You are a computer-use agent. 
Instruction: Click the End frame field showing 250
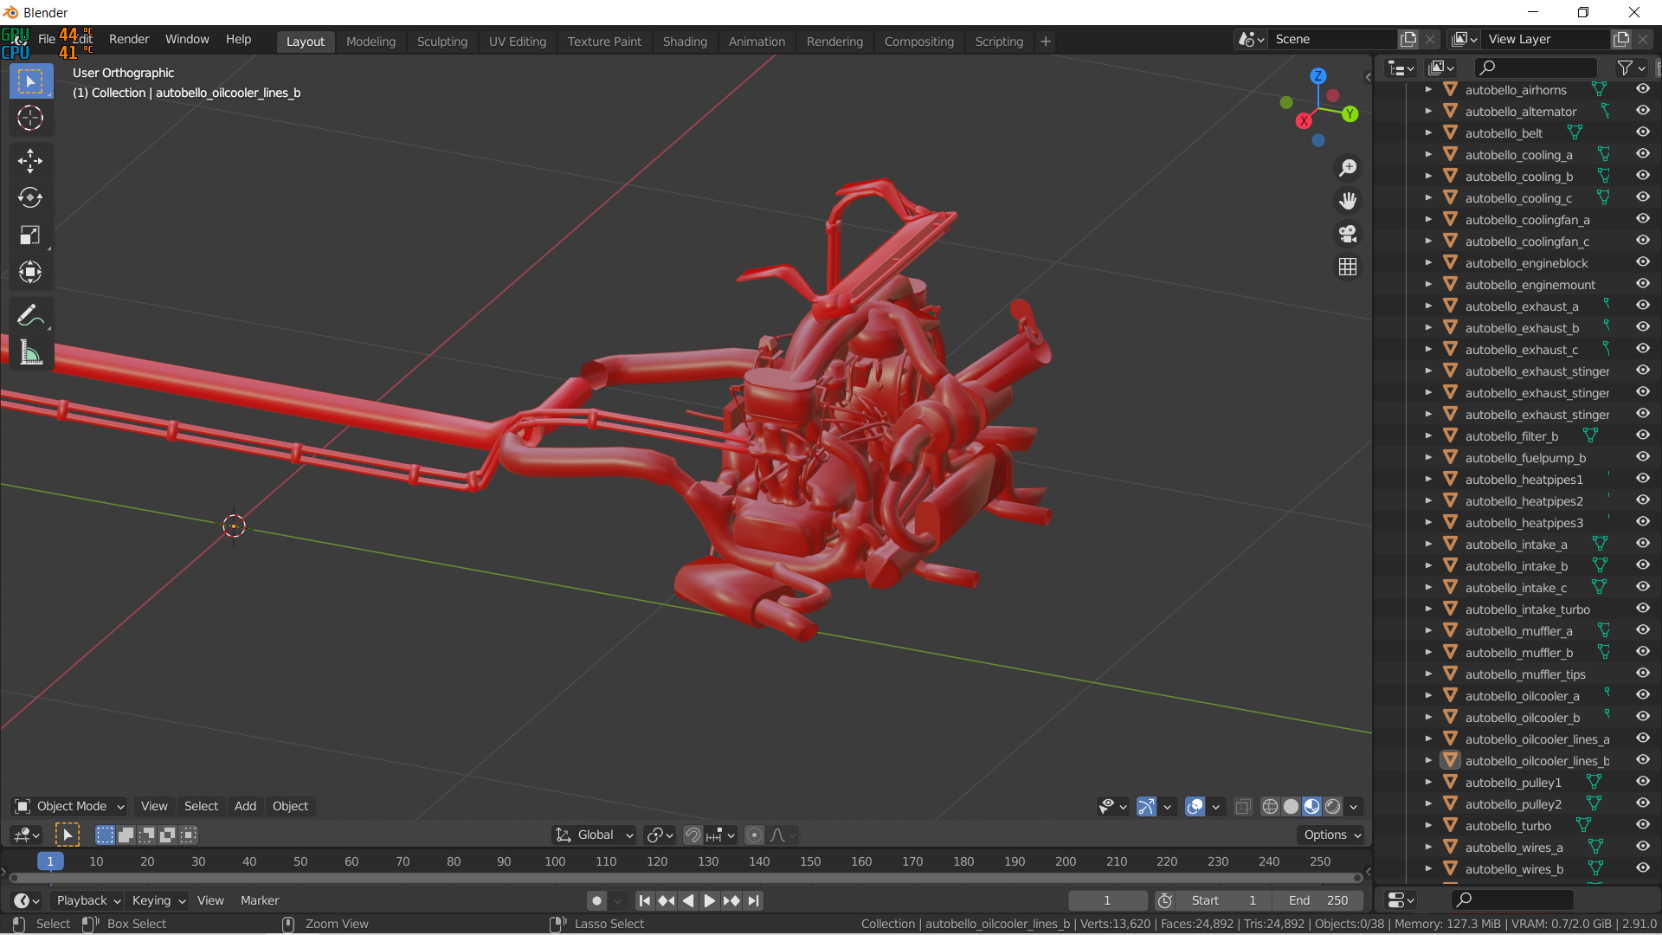(1317, 900)
